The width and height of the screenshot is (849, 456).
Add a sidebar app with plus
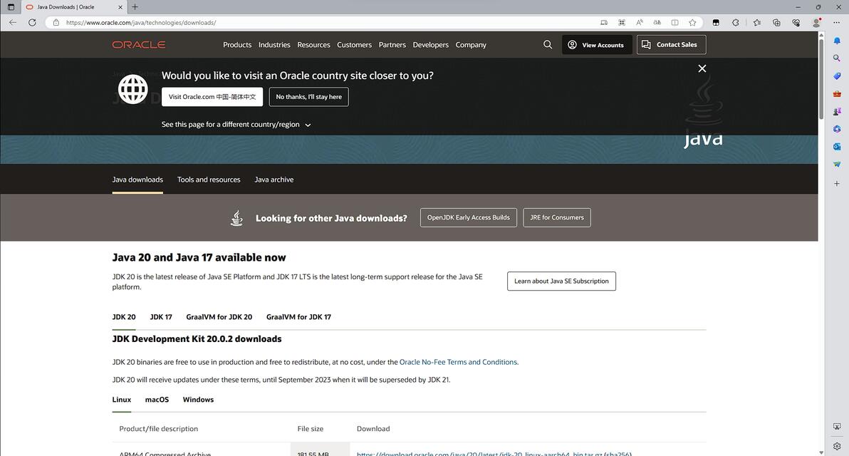(x=837, y=184)
